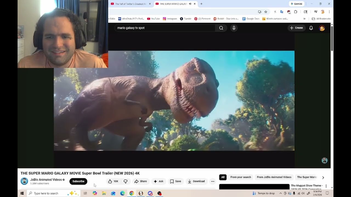Focus the 'mario galaxy tv spot' search field

coord(165,28)
